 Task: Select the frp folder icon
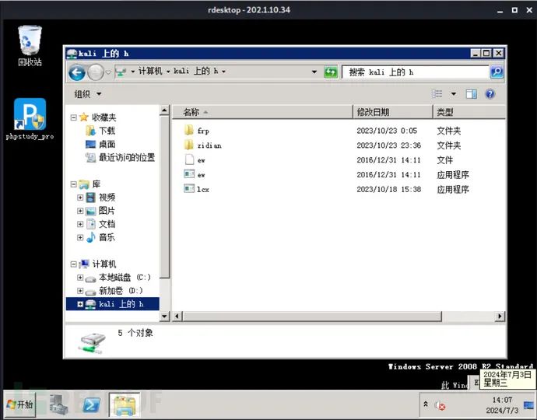(189, 130)
